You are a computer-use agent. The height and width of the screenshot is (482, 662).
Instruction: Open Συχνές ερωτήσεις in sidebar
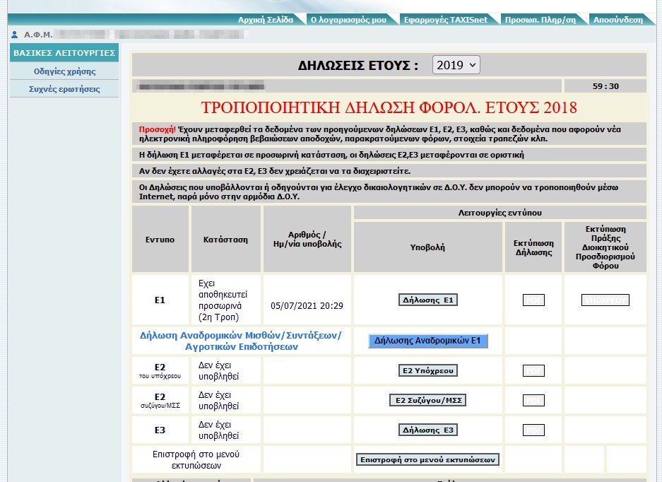tap(64, 89)
